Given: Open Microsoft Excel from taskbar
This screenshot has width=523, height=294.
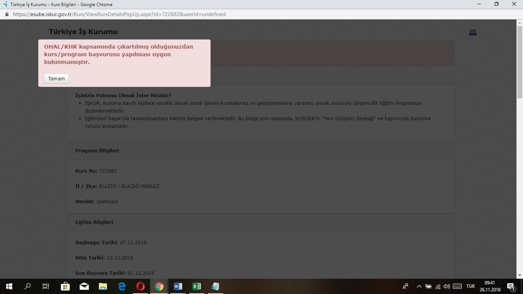Looking at the screenshot, I should coord(197,286).
